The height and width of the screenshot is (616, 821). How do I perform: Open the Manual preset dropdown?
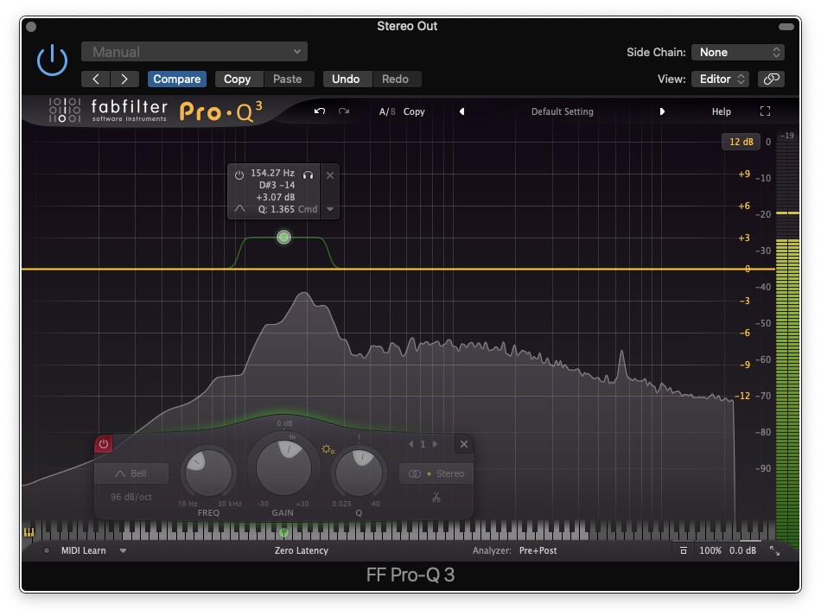[x=194, y=52]
